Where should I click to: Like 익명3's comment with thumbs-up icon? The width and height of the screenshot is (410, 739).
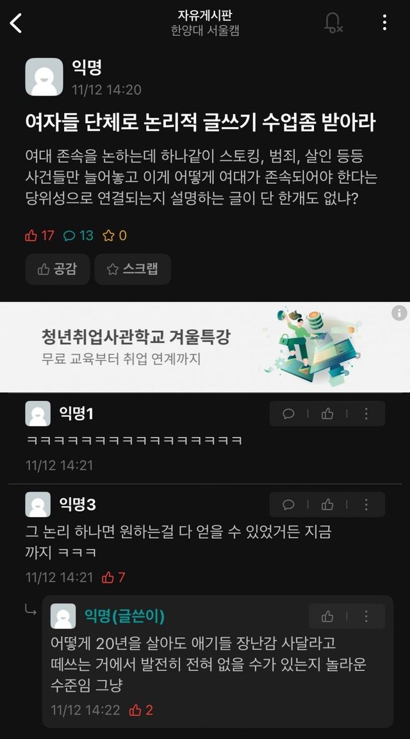tap(327, 505)
